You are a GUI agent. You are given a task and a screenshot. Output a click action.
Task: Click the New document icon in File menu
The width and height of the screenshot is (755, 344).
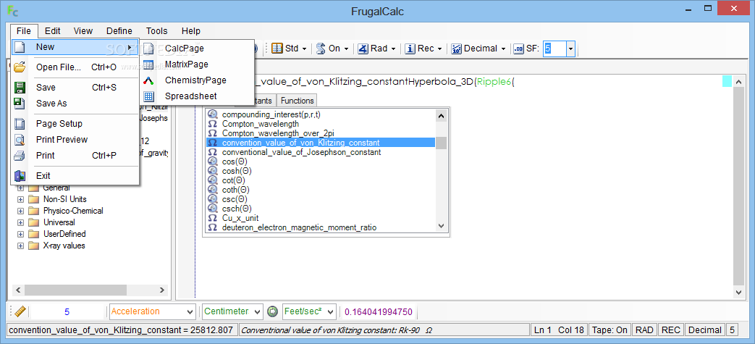coord(20,47)
